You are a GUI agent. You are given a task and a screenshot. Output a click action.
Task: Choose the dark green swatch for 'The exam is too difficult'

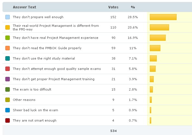[x=8, y=89]
